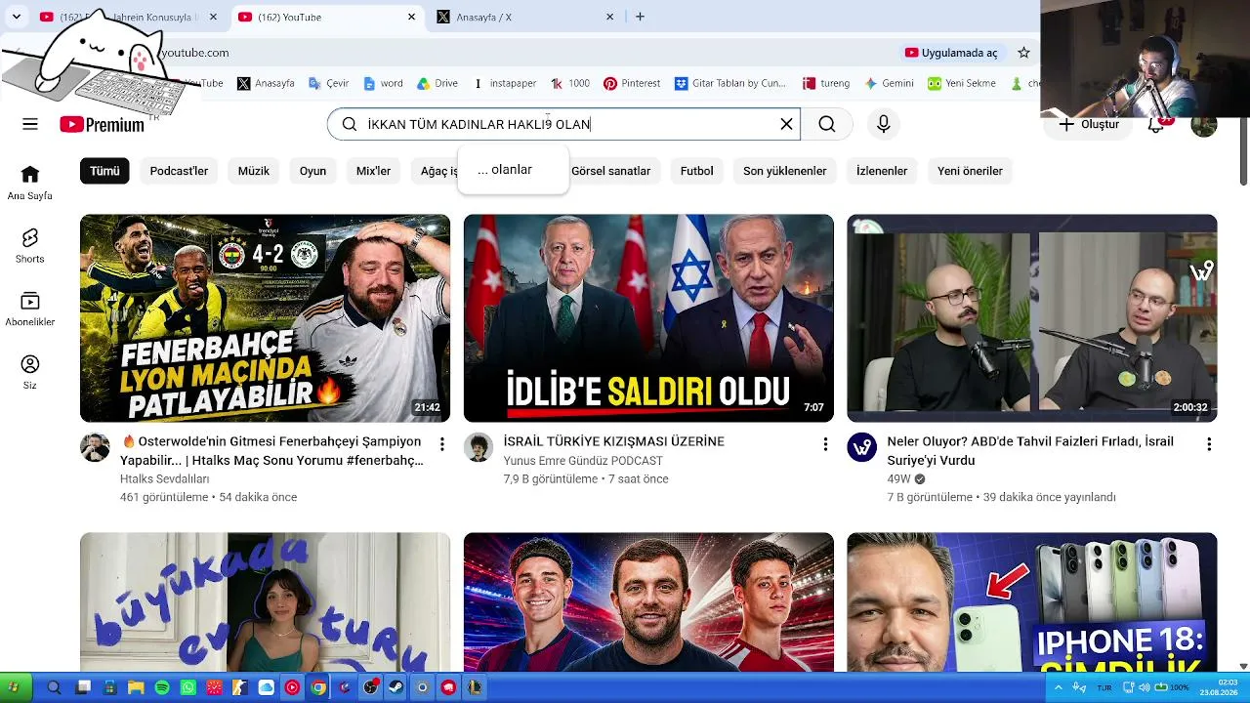Open Yunus Emre Gündüz channel avatar

pyautogui.click(x=479, y=447)
